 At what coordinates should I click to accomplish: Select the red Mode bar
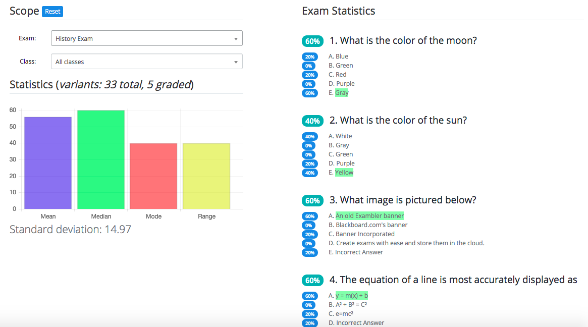point(153,176)
